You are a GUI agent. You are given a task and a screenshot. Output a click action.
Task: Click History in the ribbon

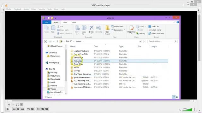141,34
